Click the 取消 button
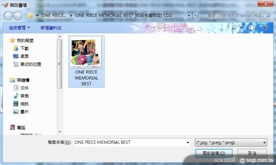This screenshot has height=165, width=276. click(252, 153)
